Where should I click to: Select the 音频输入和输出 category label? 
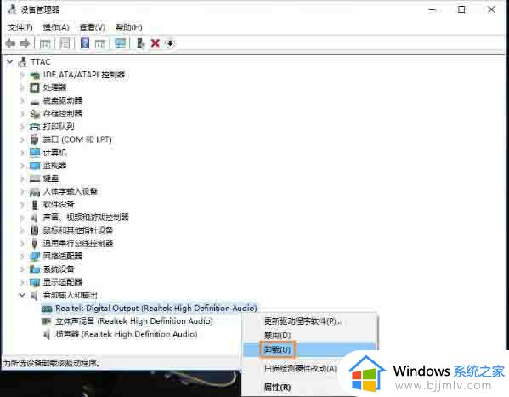(x=71, y=295)
